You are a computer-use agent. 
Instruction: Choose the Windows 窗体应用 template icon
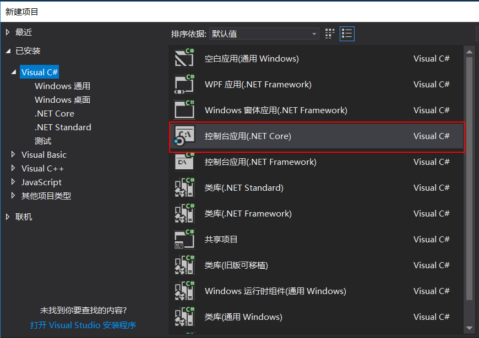point(184,110)
